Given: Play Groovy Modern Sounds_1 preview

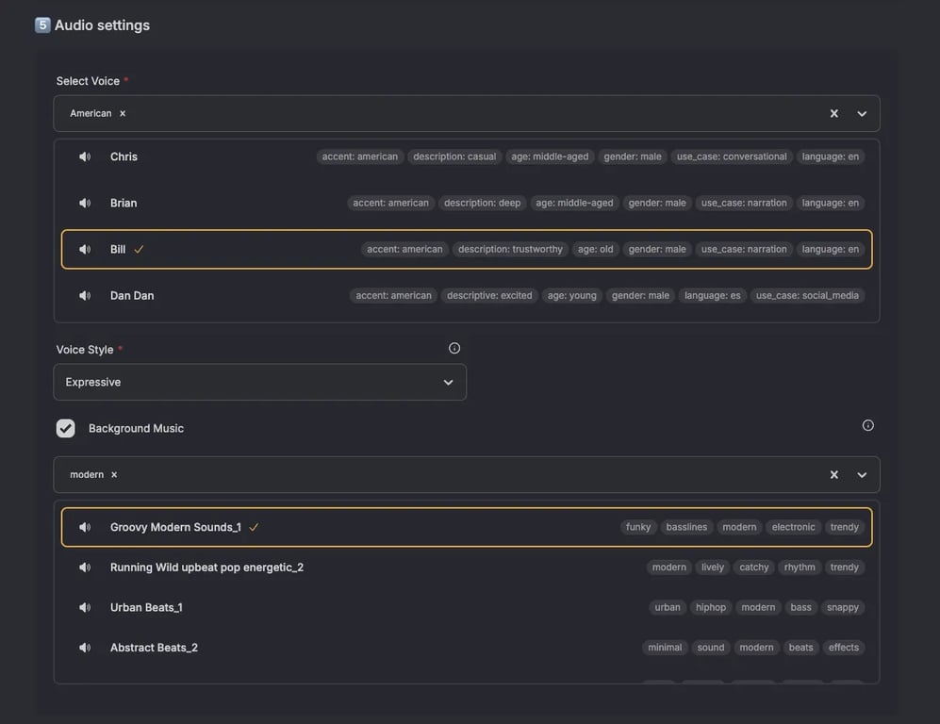Looking at the screenshot, I should [x=85, y=527].
